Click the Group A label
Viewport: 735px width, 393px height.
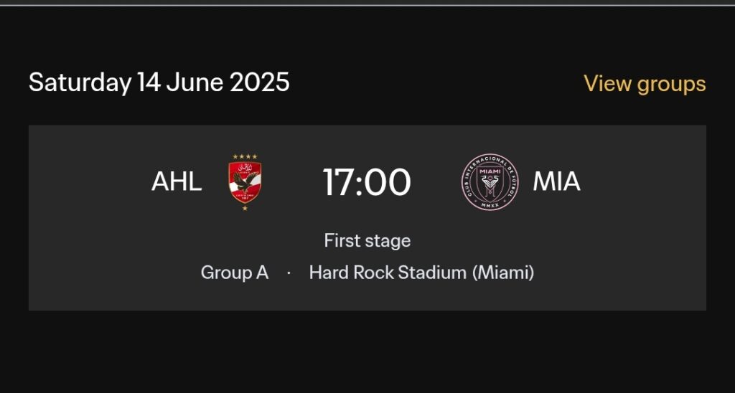(234, 273)
